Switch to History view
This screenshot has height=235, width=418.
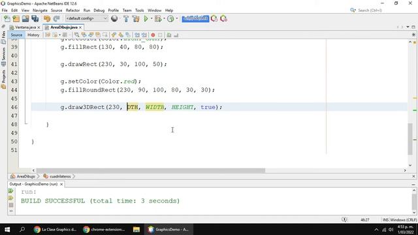click(33, 35)
